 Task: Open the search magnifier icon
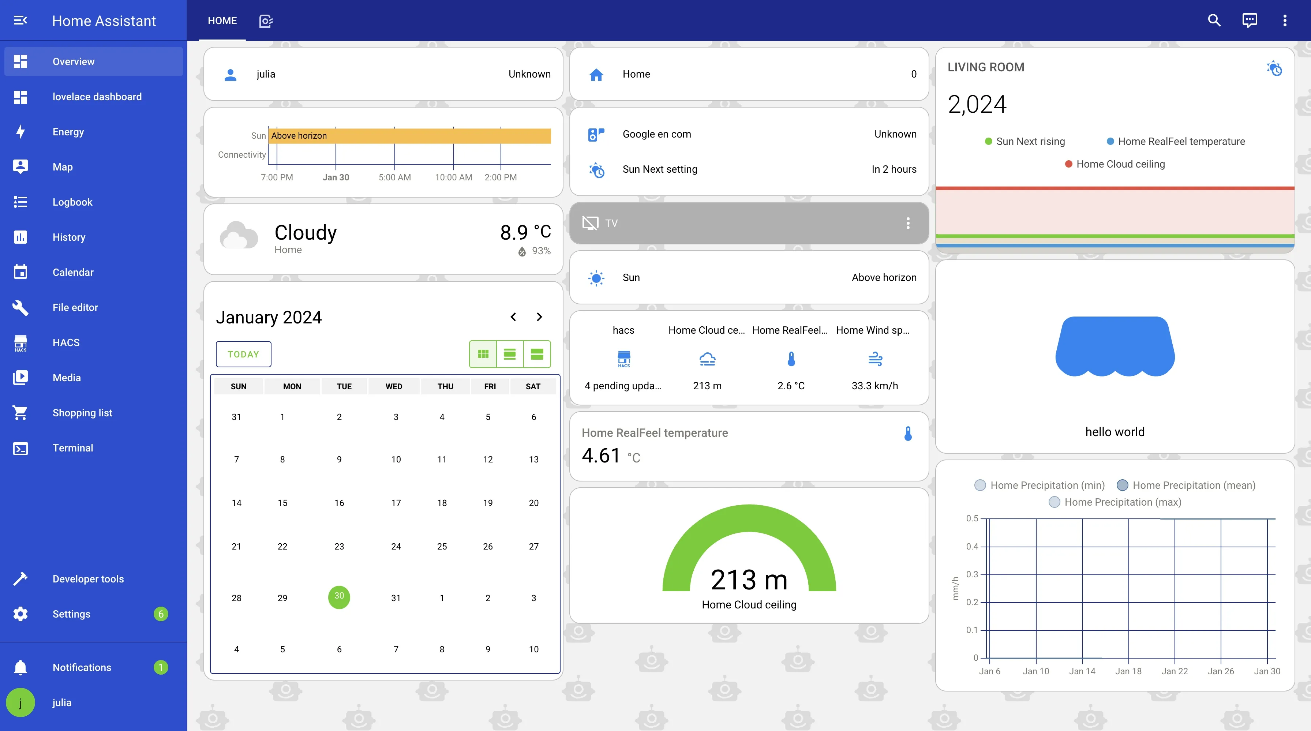tap(1214, 20)
